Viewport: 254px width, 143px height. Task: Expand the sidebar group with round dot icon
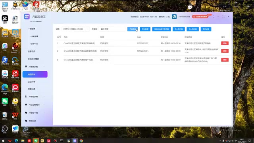[35, 105]
